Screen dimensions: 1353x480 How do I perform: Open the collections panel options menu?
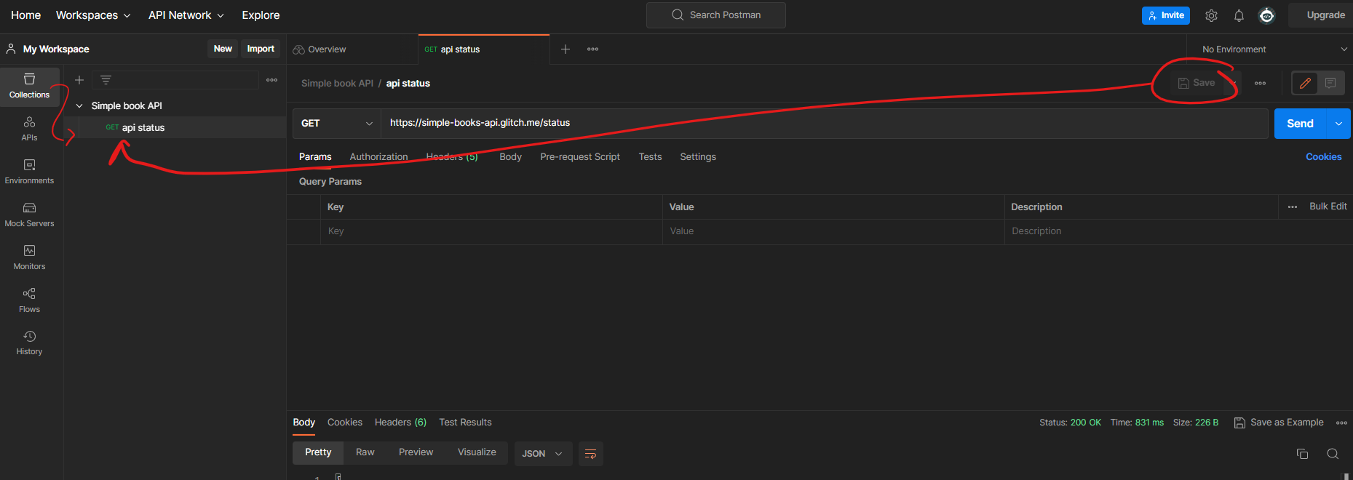coord(271,80)
